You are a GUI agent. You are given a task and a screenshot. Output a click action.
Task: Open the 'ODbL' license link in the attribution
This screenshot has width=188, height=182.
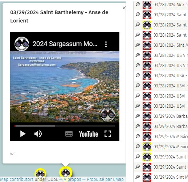53,179
